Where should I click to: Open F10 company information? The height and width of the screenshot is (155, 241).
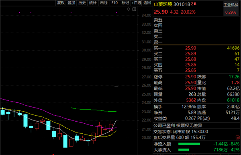(x=114, y=3)
